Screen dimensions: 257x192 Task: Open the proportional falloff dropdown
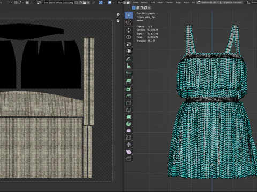[32, 3]
